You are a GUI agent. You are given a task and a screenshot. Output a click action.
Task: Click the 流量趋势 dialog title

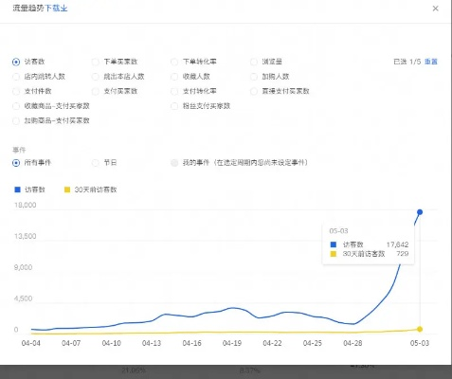coord(28,8)
